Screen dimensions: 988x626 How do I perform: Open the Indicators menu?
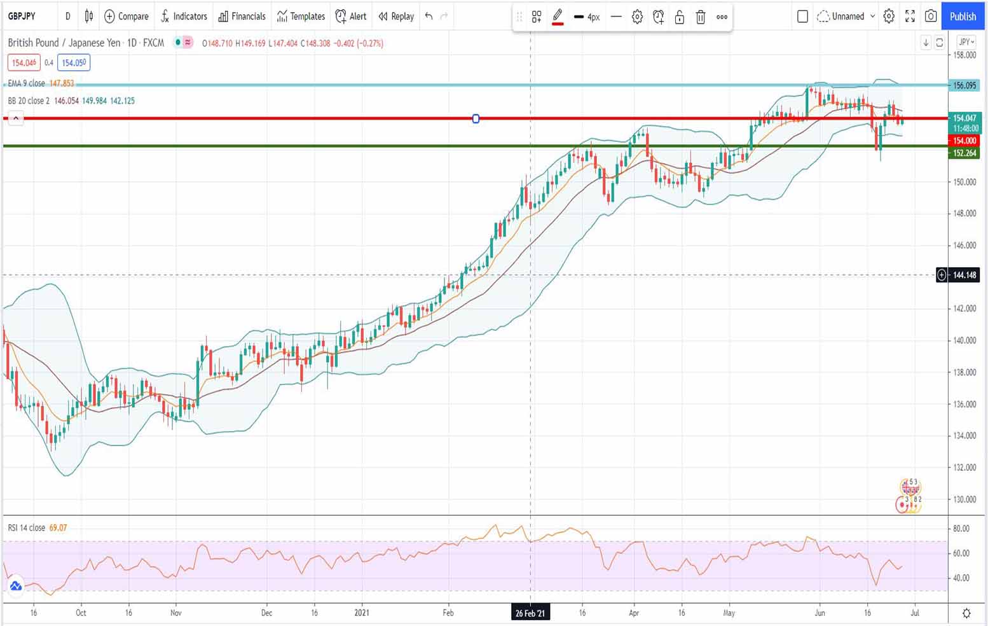pos(184,16)
